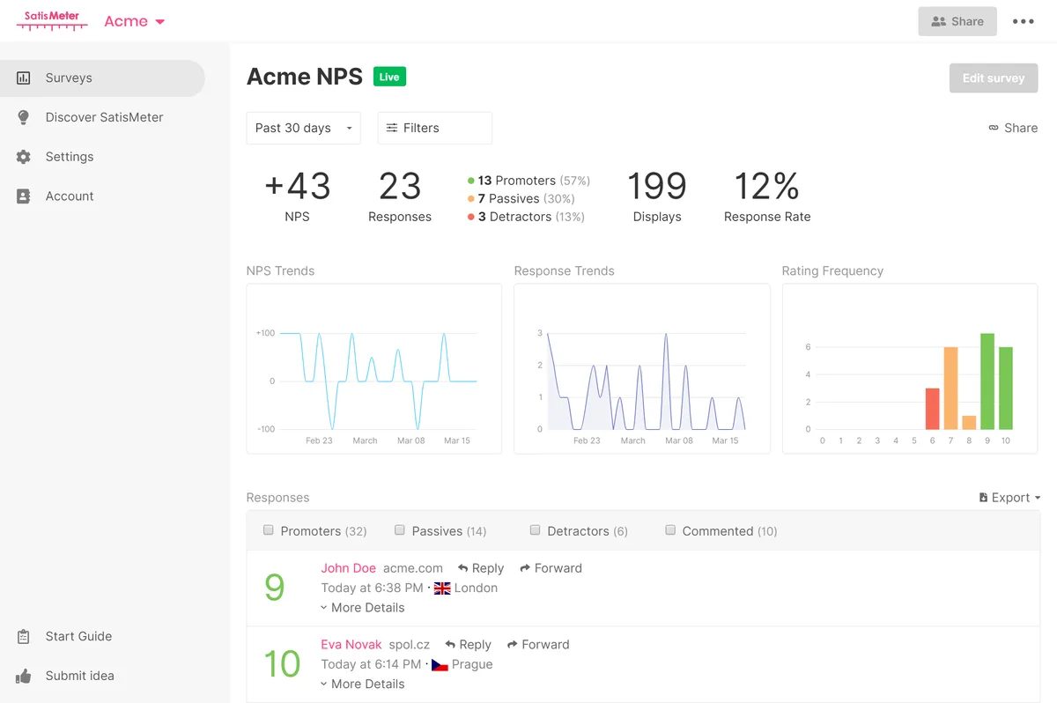
Task: Click Eva Novak's score of 10
Action: (282, 664)
